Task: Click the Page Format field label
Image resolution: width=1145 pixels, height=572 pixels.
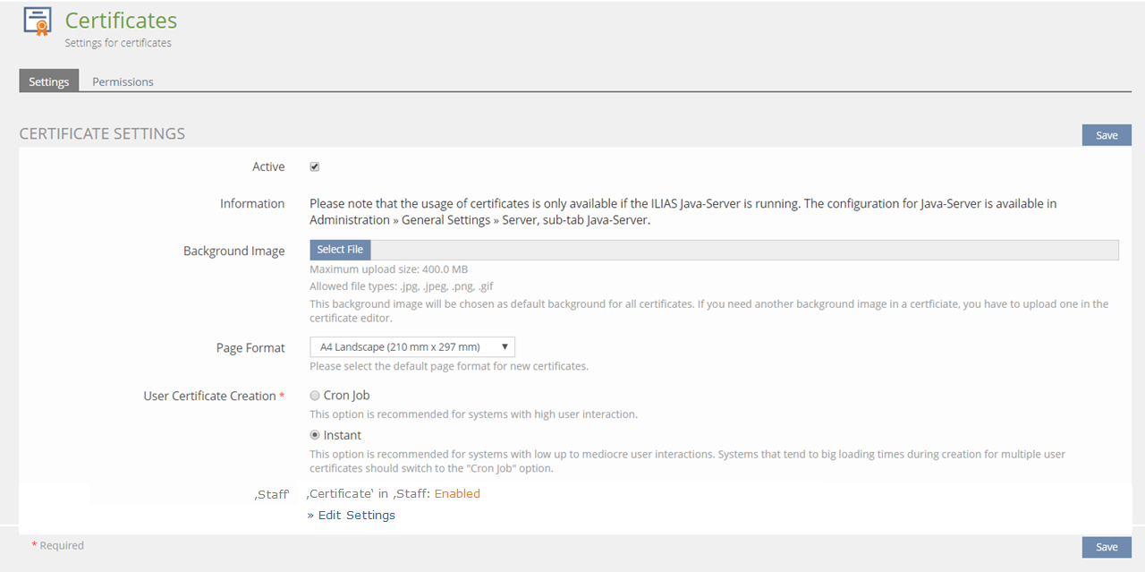Action: [250, 347]
